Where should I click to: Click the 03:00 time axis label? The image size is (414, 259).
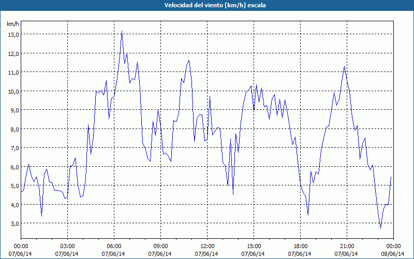68,247
